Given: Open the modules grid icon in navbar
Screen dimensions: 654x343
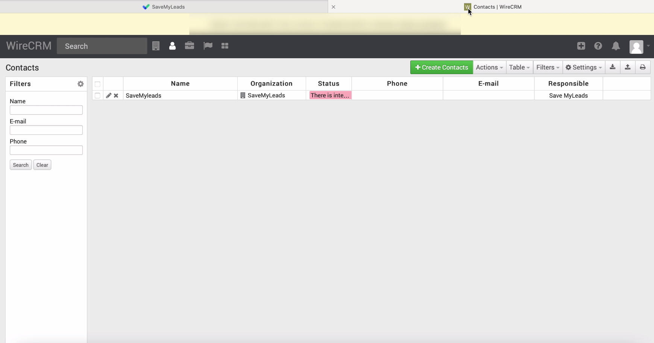Looking at the screenshot, I should click(x=225, y=45).
